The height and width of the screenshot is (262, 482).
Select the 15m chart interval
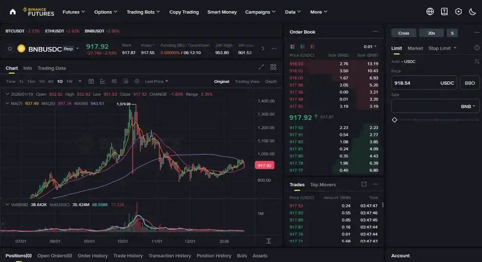pyautogui.click(x=31, y=81)
